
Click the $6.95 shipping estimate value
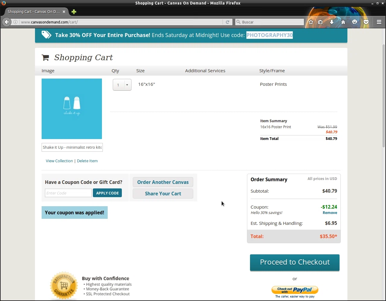pos(331,223)
